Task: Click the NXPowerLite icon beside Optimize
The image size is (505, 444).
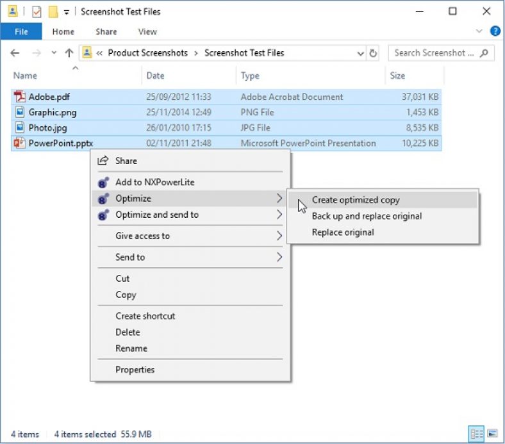Action: tap(103, 199)
